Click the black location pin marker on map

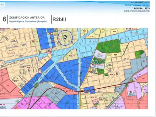point(65,37)
